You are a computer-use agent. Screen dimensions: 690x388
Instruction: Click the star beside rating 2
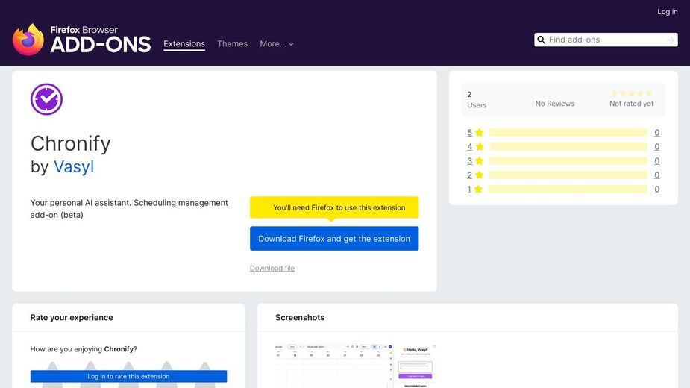479,175
